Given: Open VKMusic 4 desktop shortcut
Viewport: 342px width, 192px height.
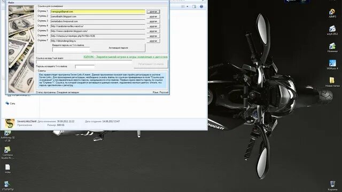Looking at the screenshot, I should 332,65.
